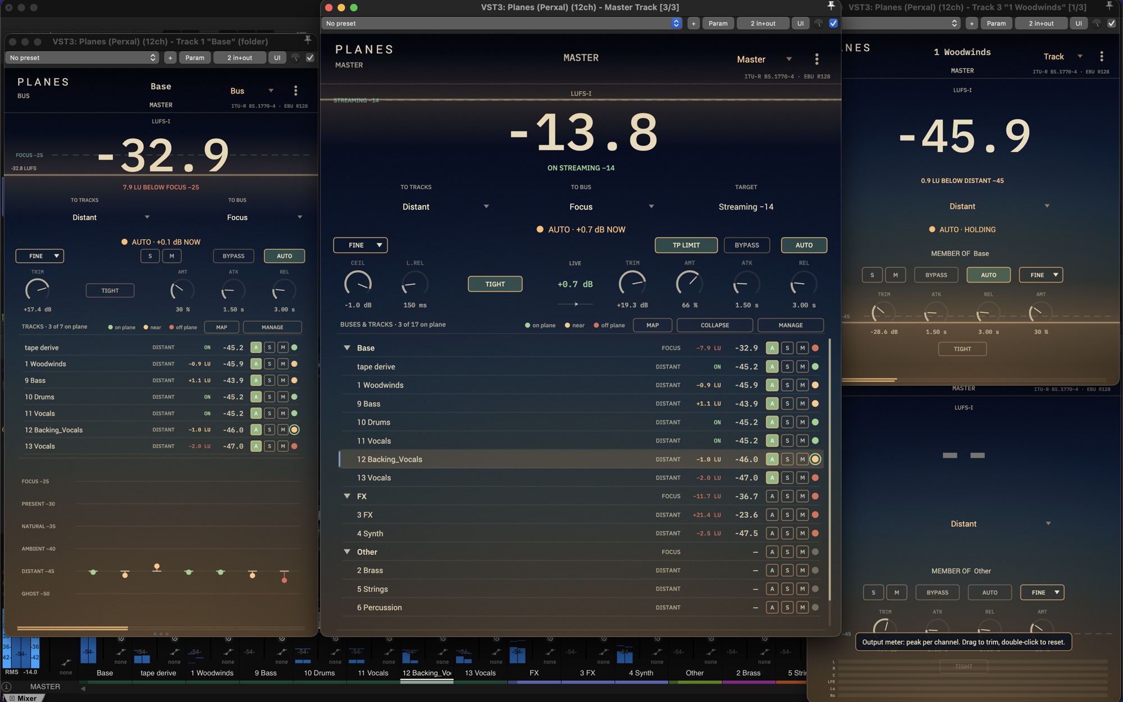This screenshot has height=702, width=1123.
Task: Click the plus button in Master window toolbar
Action: tap(693, 24)
